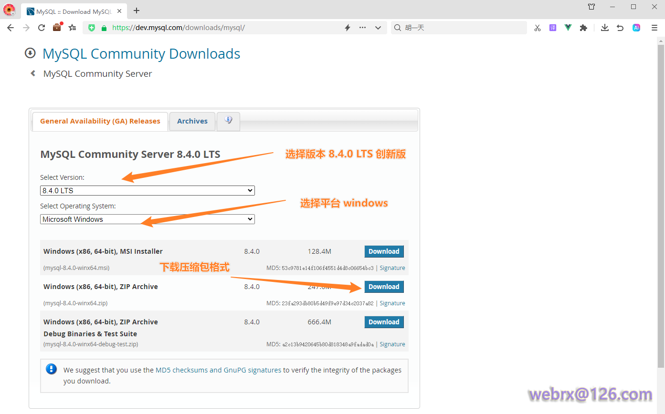This screenshot has width=665, height=414.
Task: Select General Availability (GA) Releases tab
Action: 100,121
